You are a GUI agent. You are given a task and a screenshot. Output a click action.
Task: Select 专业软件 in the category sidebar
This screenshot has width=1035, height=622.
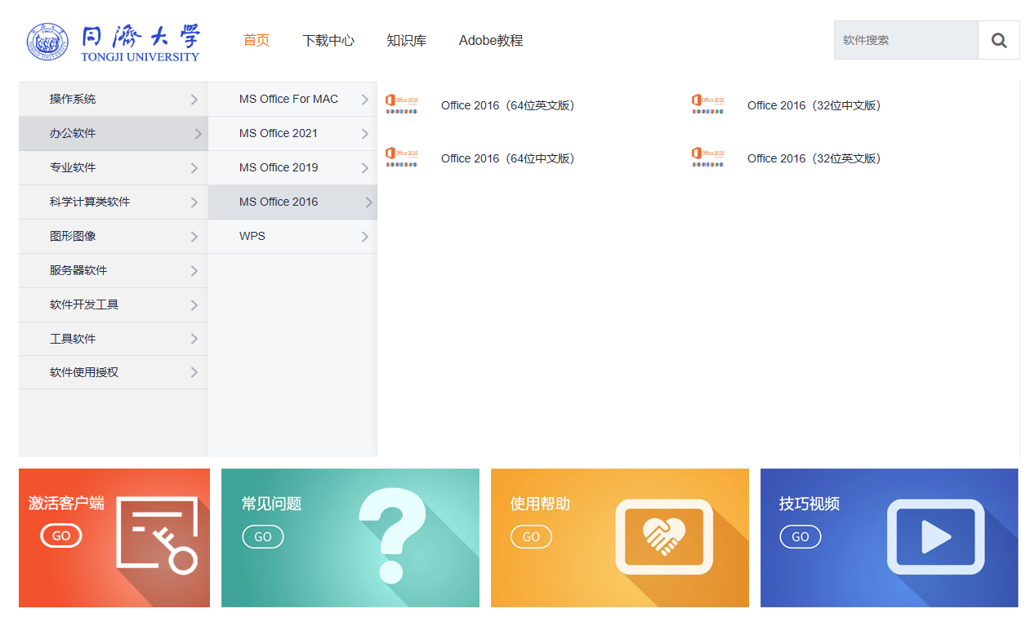[73, 167]
